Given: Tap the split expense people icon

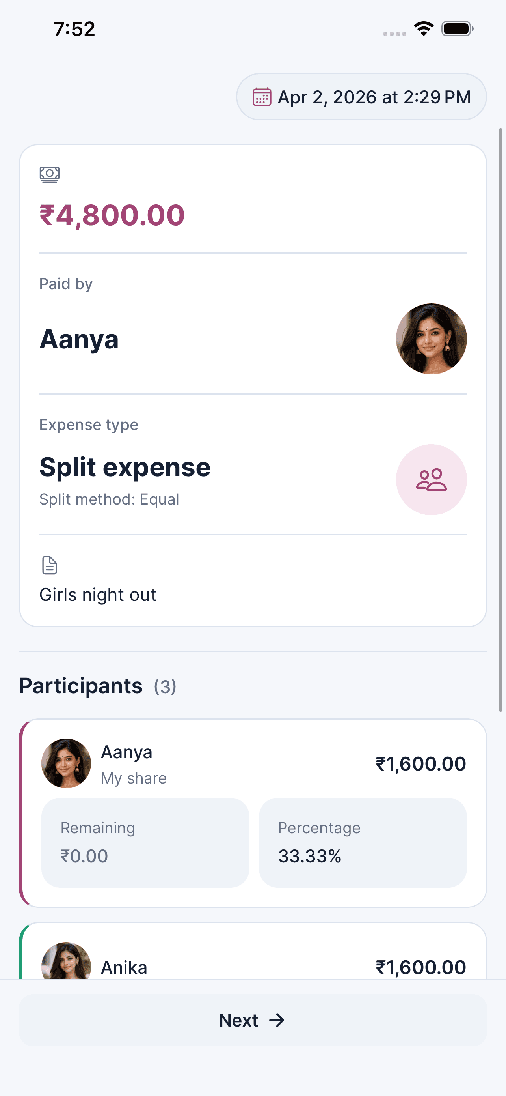Looking at the screenshot, I should pos(431,479).
